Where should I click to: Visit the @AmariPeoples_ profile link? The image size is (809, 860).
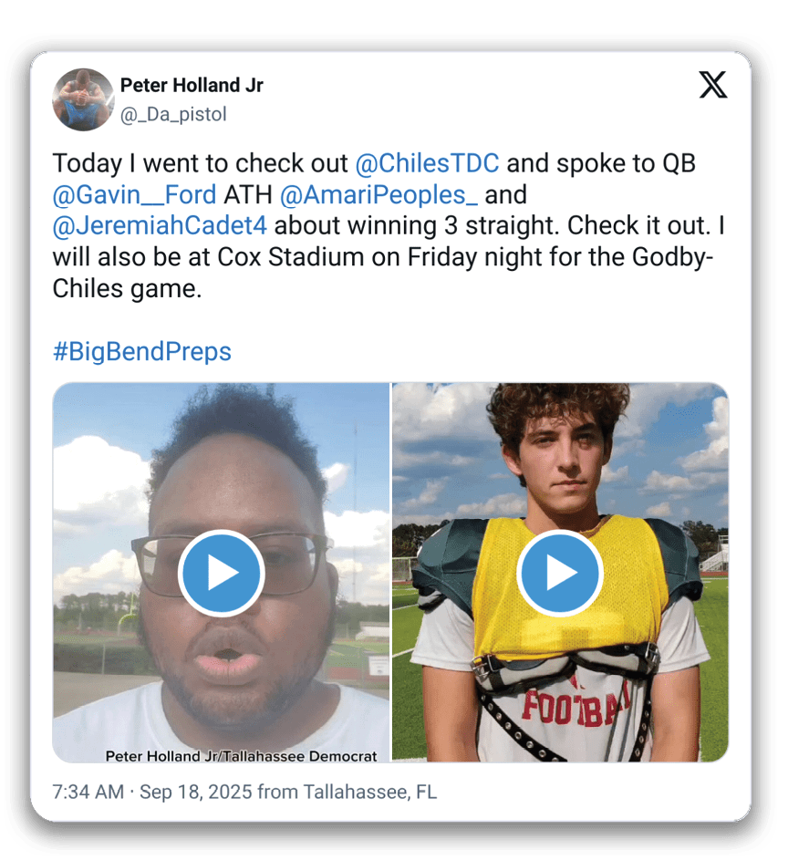379,194
